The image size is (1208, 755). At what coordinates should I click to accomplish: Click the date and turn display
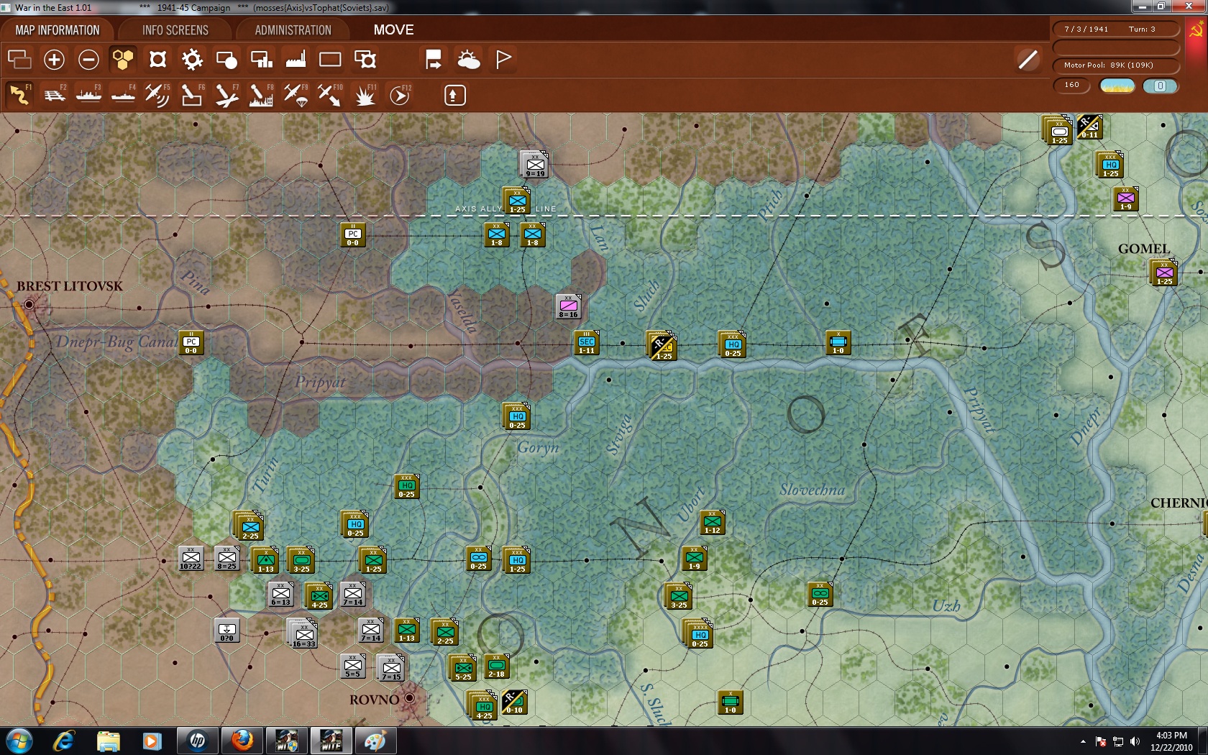tap(1117, 29)
